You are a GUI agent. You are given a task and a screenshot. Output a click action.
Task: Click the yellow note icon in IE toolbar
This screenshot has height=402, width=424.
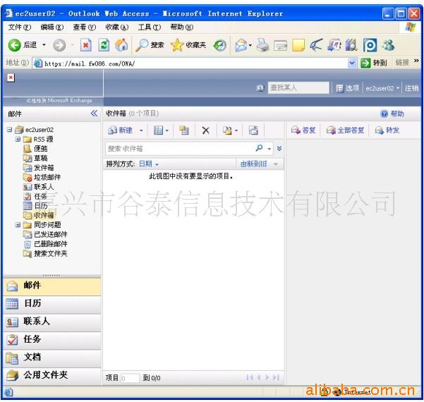(298, 45)
